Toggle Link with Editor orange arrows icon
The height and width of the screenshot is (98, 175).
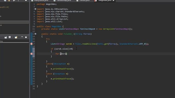coord(9,1)
